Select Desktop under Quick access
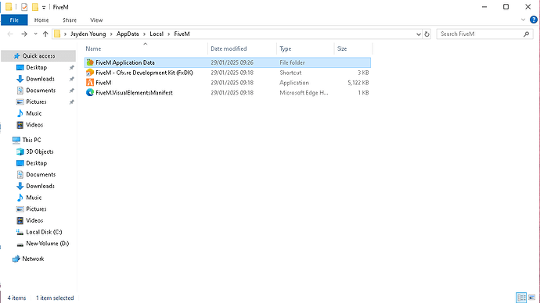Screen dimensions: 540x303 (x=37, y=67)
